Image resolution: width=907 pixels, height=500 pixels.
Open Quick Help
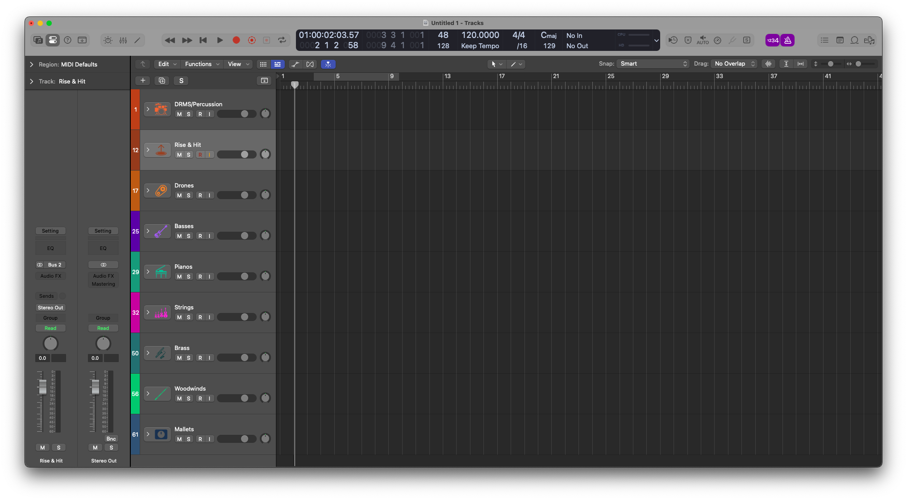[67, 40]
